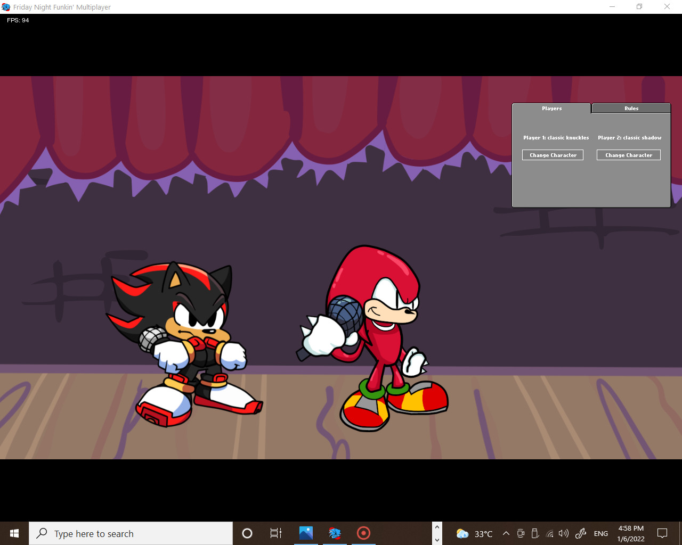Open the Friday Night Funkin' taskbar icon
Image resolution: width=682 pixels, height=545 pixels.
(x=335, y=533)
